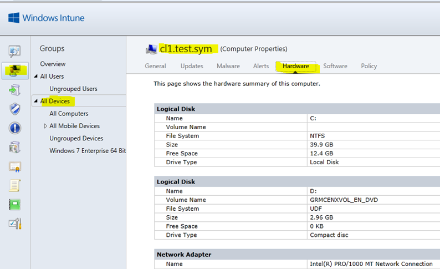
Task: Select the Hardware tab
Action: (296, 66)
